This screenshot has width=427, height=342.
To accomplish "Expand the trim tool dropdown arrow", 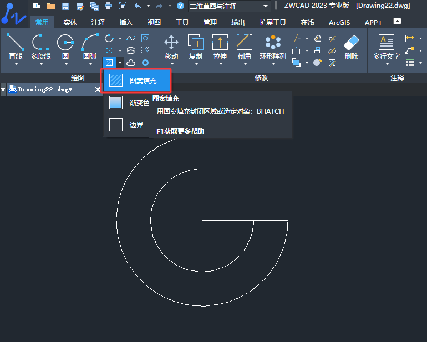I will [307, 38].
